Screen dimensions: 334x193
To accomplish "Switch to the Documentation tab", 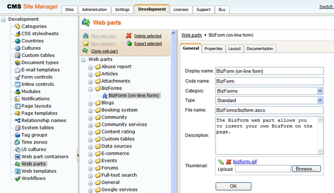I will [260, 49].
